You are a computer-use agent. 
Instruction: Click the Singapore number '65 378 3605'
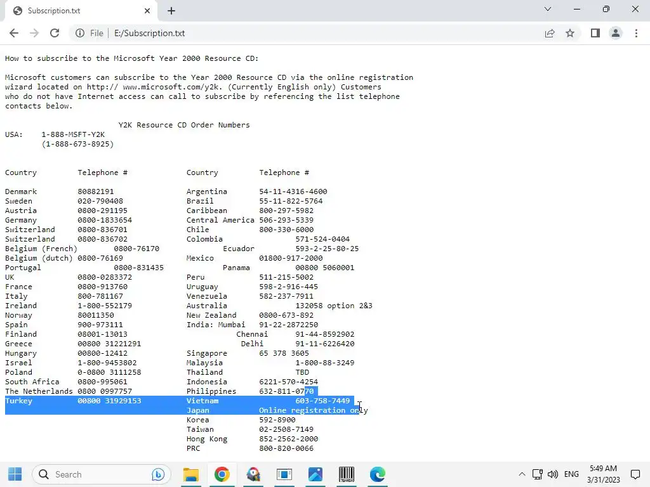[x=284, y=353]
